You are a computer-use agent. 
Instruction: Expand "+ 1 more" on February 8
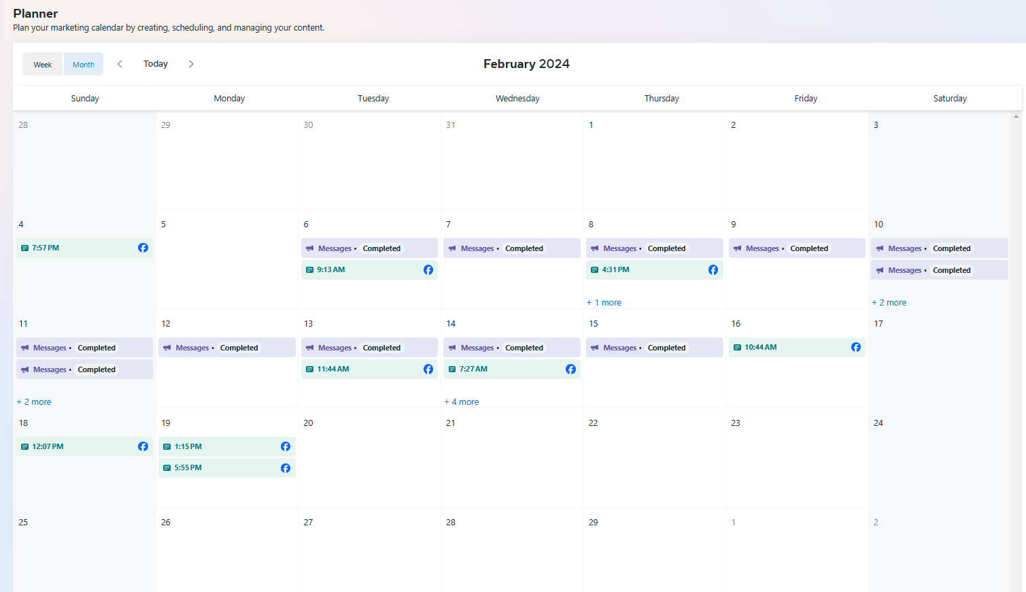604,303
